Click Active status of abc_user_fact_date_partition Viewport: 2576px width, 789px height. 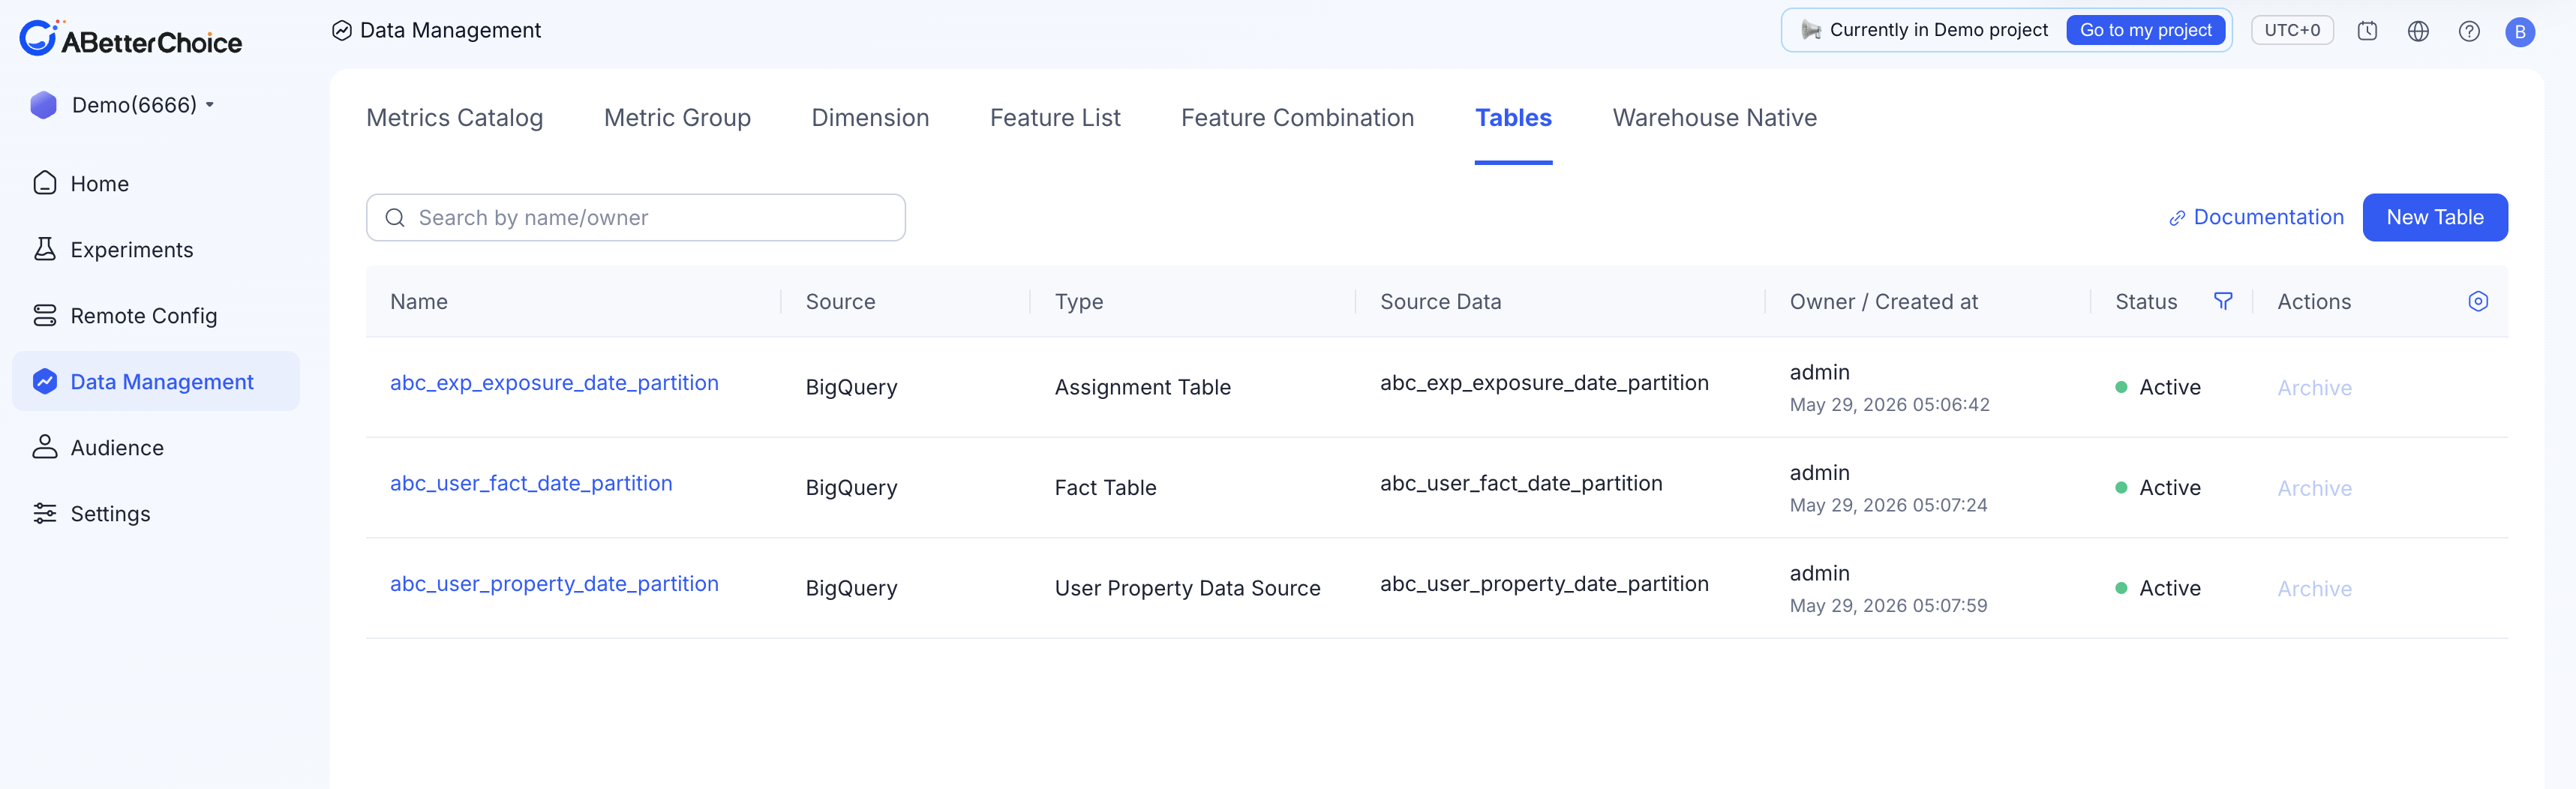(2158, 488)
